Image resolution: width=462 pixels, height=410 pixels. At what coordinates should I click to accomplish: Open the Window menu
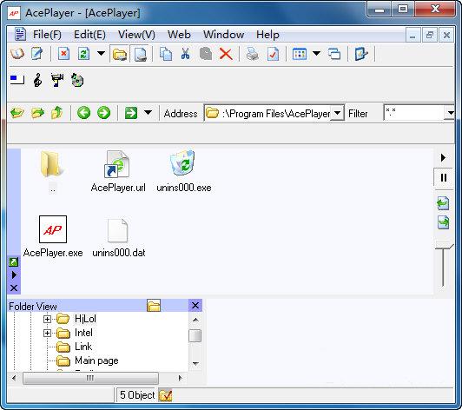[223, 35]
